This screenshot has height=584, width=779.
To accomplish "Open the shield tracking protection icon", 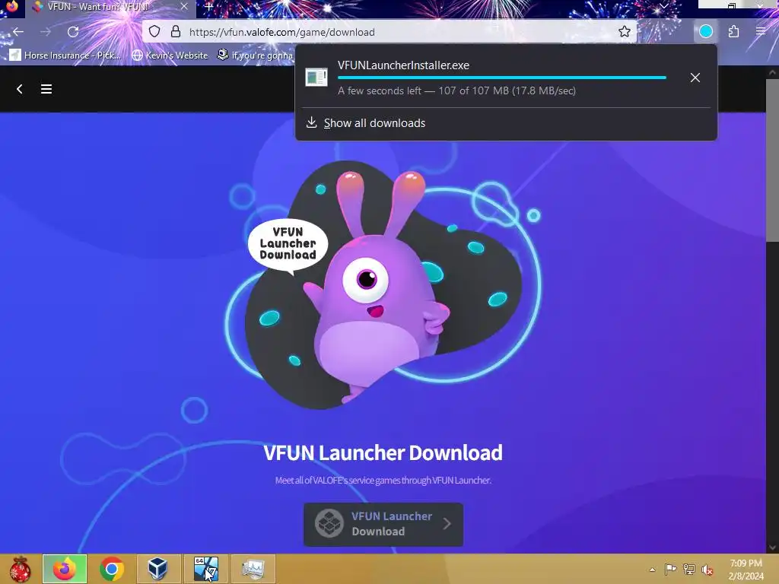I will click(x=154, y=32).
